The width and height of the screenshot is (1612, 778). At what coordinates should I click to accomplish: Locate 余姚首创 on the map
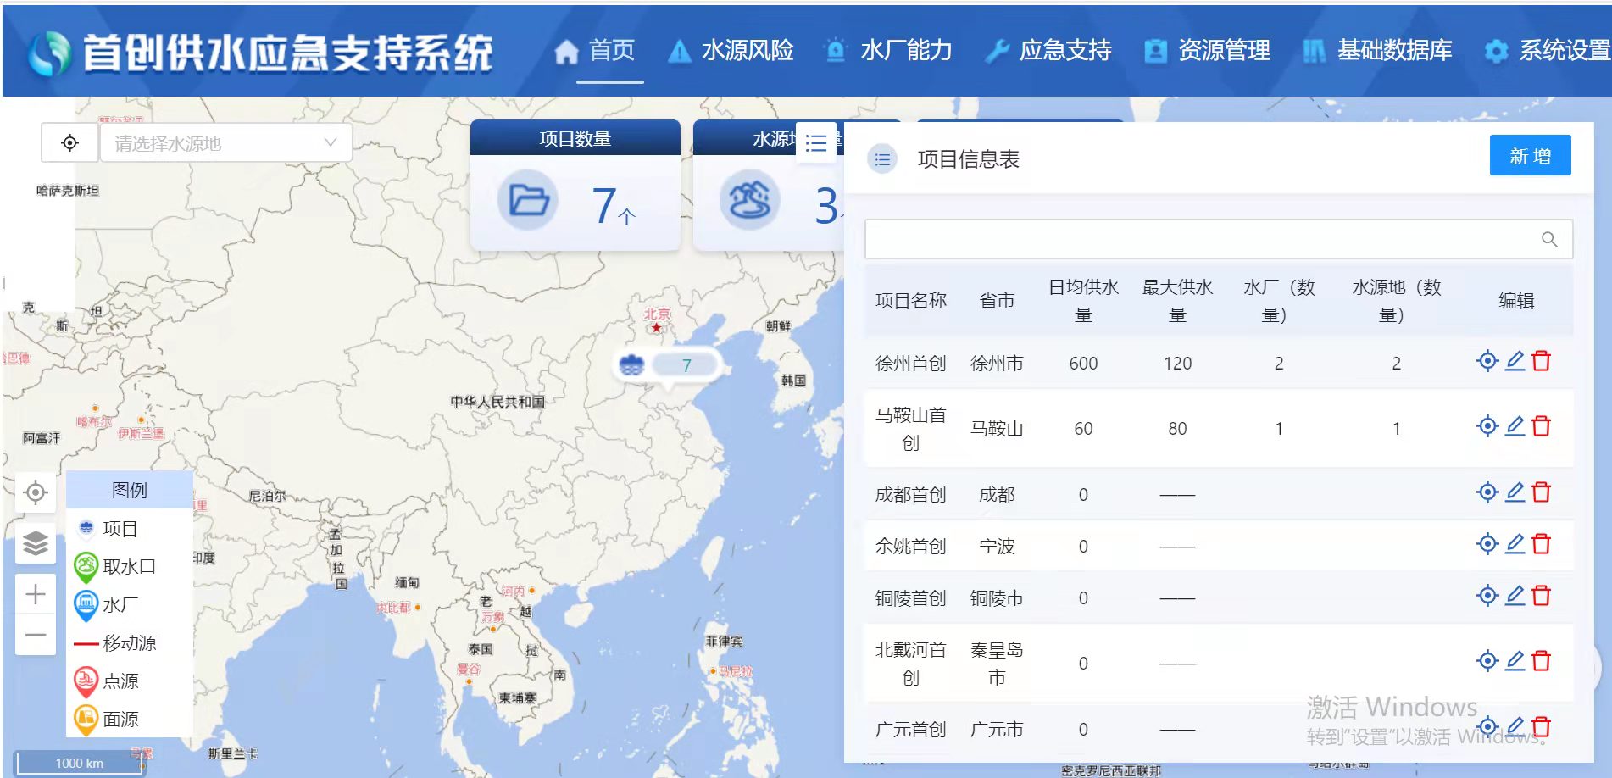[1487, 544]
